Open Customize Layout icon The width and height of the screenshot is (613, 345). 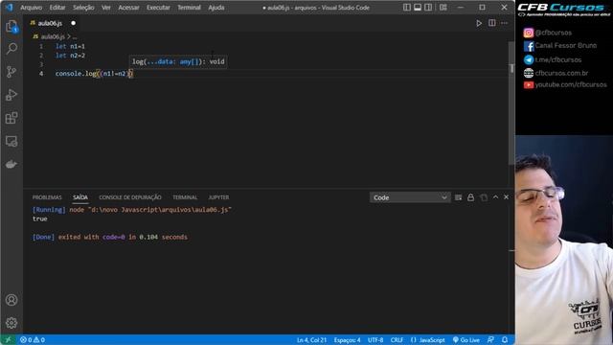click(x=443, y=8)
